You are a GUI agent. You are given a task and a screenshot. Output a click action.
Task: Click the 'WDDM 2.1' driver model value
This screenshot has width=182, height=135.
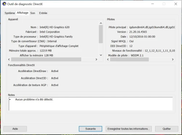click(137, 55)
